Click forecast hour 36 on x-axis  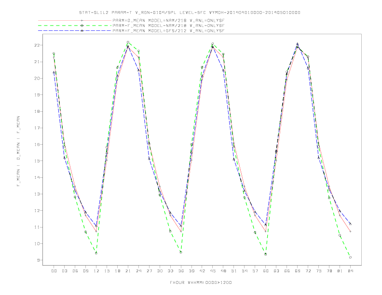pos(181,271)
